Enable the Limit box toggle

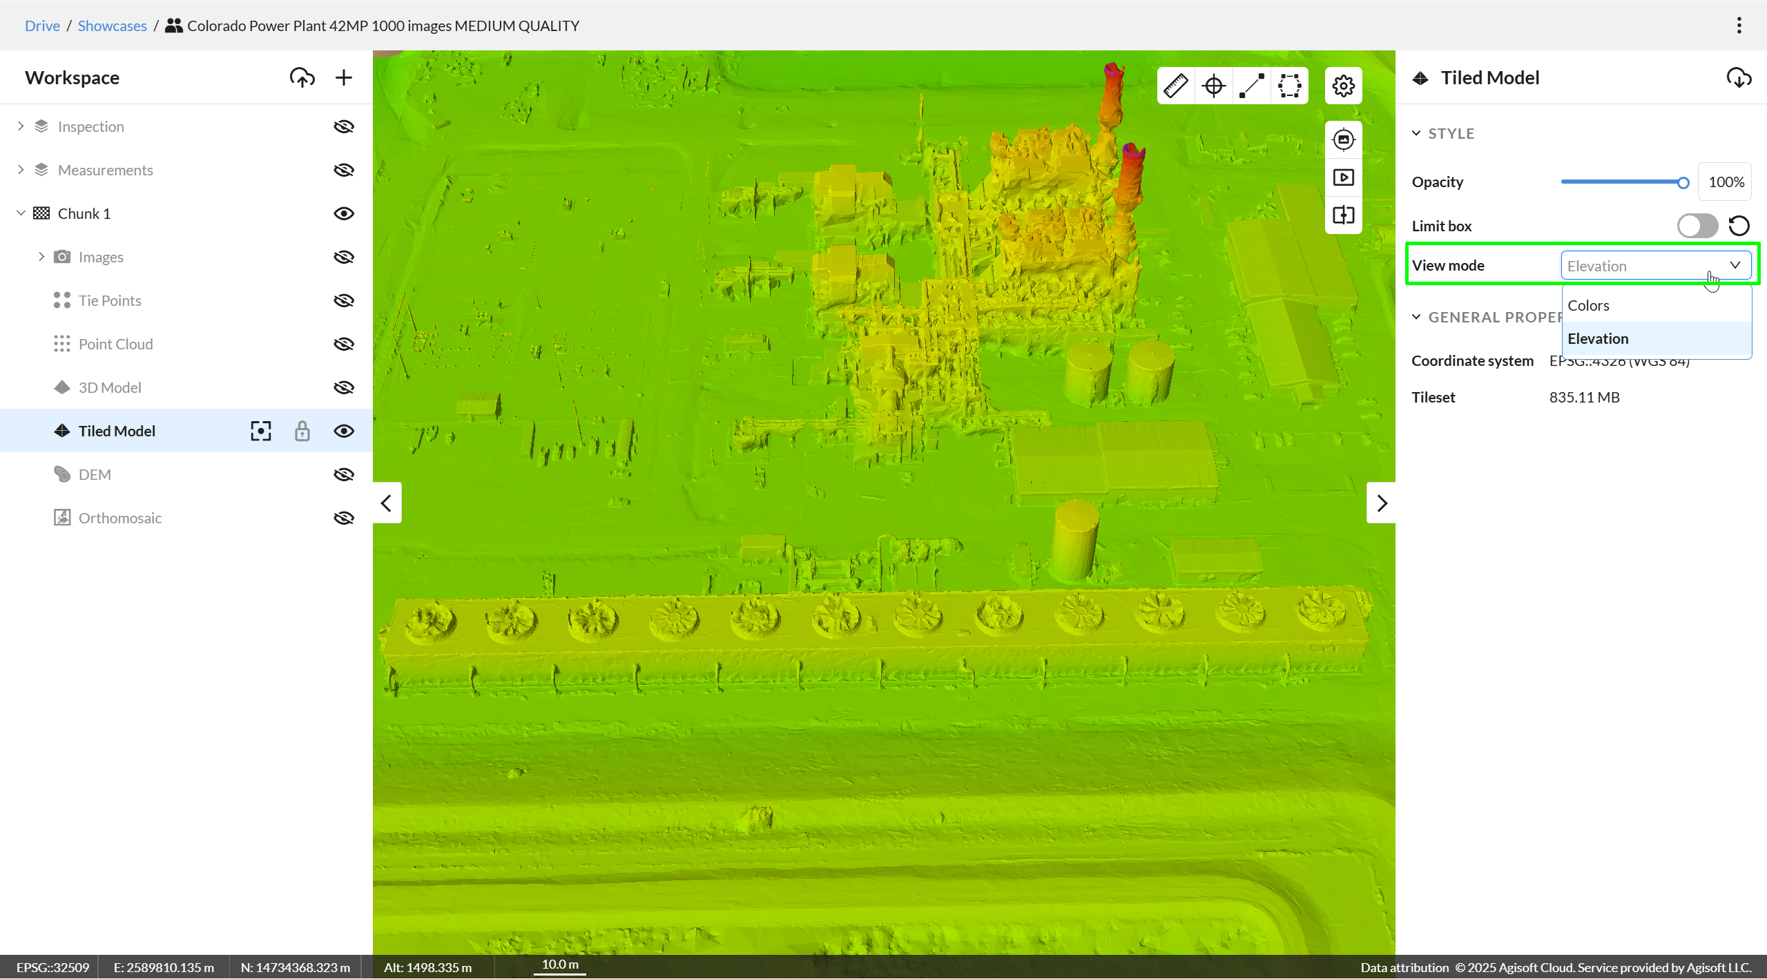point(1697,226)
